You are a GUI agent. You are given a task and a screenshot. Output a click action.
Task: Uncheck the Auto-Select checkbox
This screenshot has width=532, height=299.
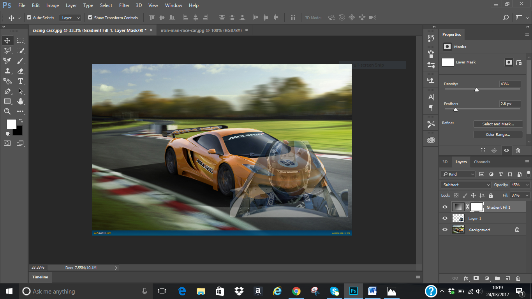point(29,18)
